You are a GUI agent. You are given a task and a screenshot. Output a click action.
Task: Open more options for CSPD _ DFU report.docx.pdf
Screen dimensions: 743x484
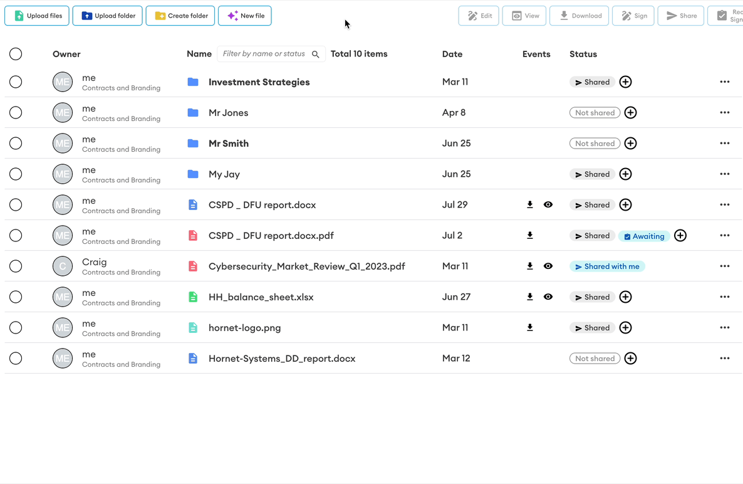(x=725, y=236)
